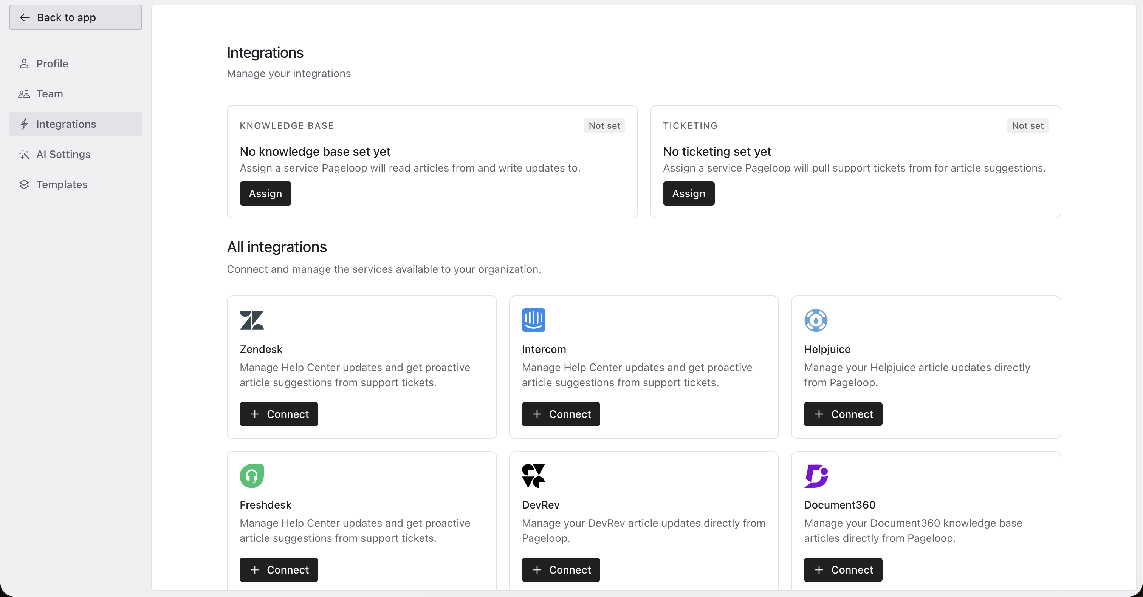Click the sparkle AI Settings icon

pyautogui.click(x=24, y=154)
